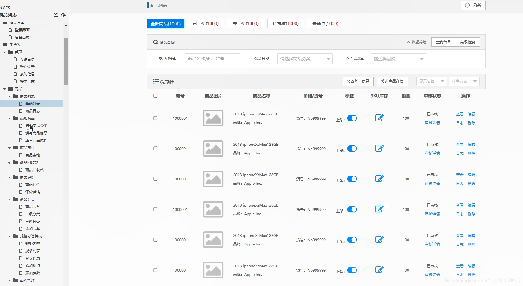
Task: Click the 修改商品详情 button
Action: 392,81
